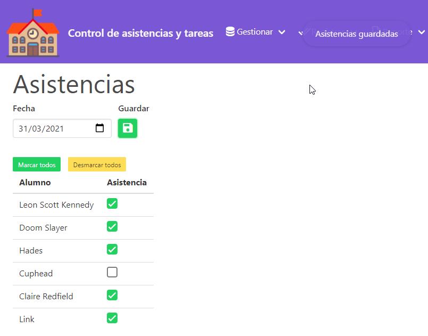Dismiss the Asistencias guardadas notification
Viewport: 428px width, 336px height.
pos(356,34)
